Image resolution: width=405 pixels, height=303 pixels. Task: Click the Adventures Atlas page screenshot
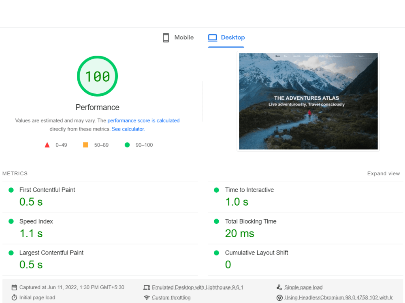pos(308,101)
